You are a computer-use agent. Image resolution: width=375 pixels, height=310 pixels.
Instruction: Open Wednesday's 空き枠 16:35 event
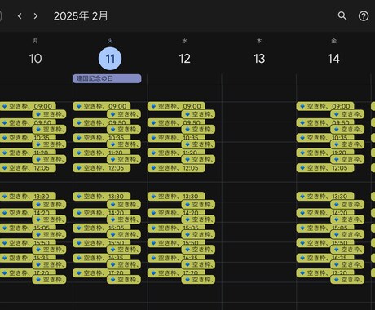[x=176, y=258]
